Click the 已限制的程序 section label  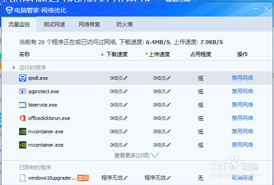coord(35,167)
